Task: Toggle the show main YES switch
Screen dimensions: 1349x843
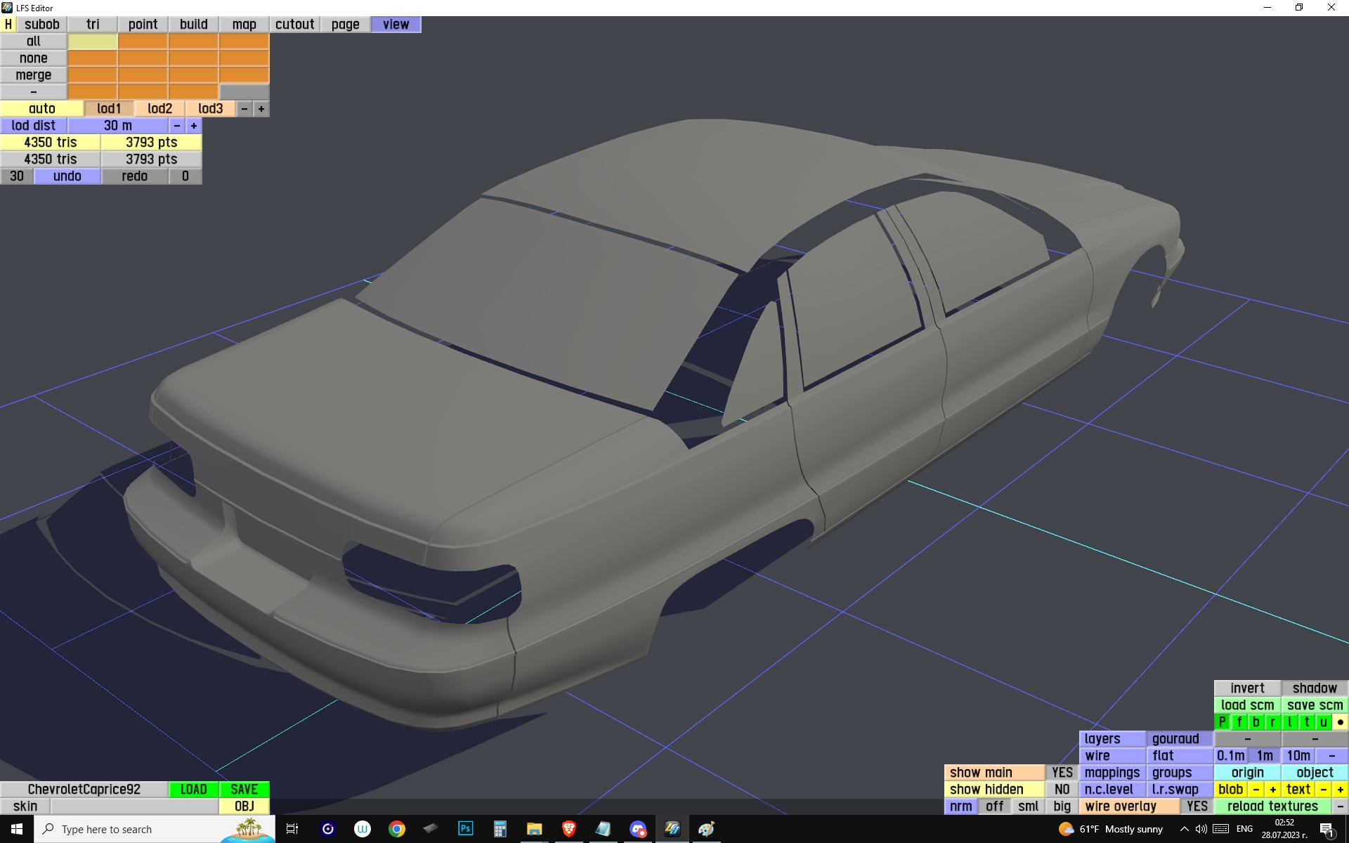Action: pos(1062,772)
